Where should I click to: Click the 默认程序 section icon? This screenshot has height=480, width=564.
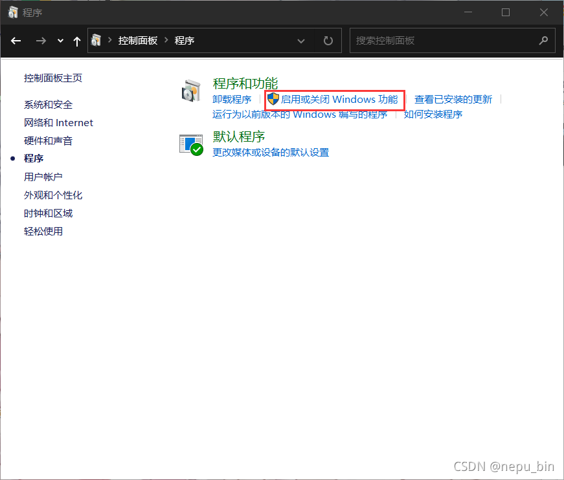[x=191, y=145]
